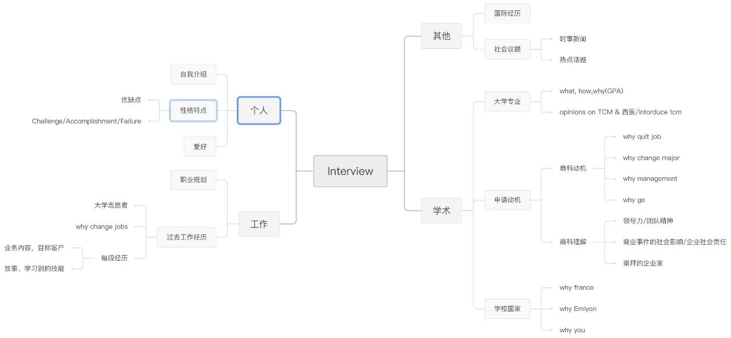Click the 性格特点 node
731x338 pixels.
[194, 111]
